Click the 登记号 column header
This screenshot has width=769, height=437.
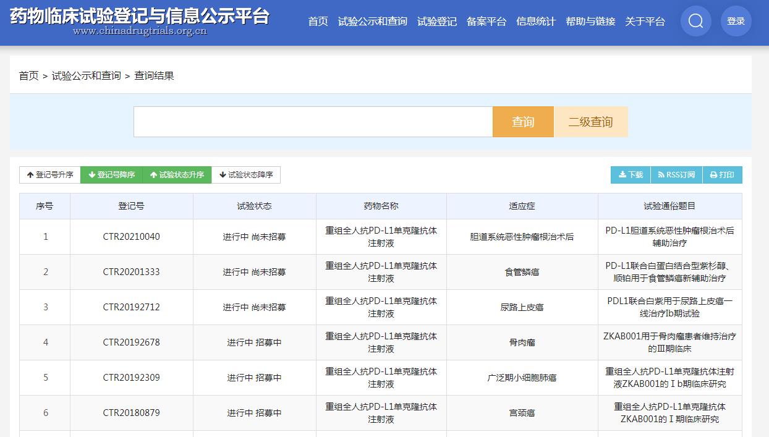point(131,206)
